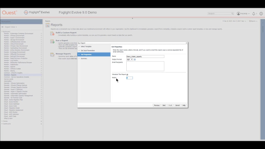Click the bookmark star next to Cloud - AWS Costs
The image size is (265, 149).
41,116
